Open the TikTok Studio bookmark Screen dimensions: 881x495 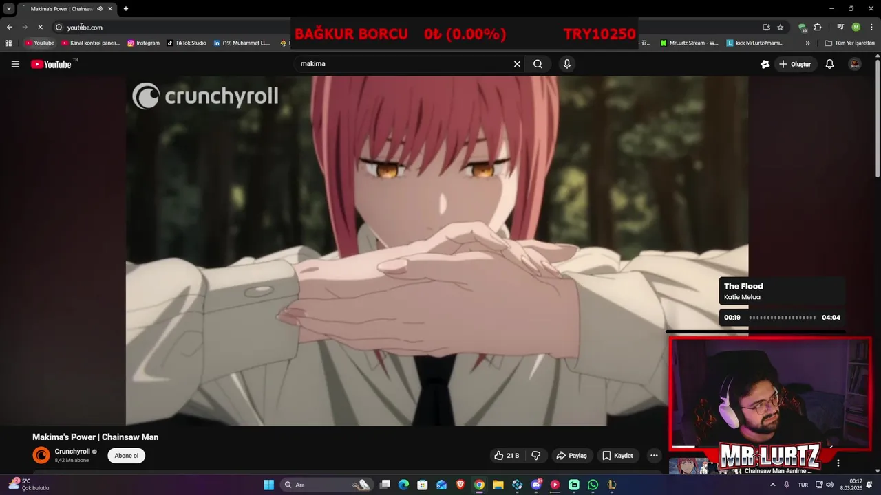point(187,43)
